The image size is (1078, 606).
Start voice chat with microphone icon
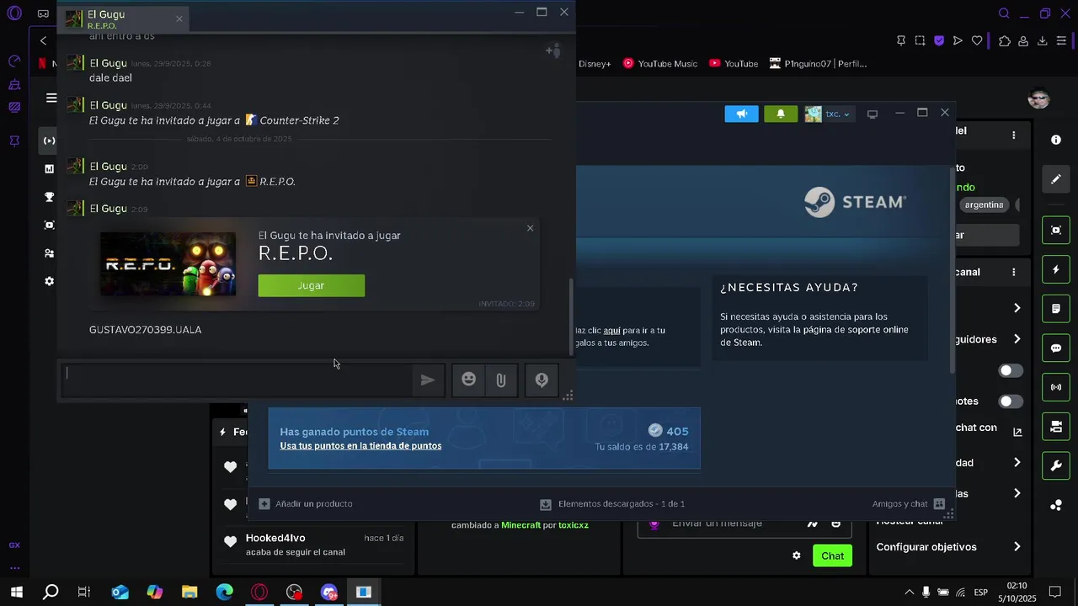point(542,380)
